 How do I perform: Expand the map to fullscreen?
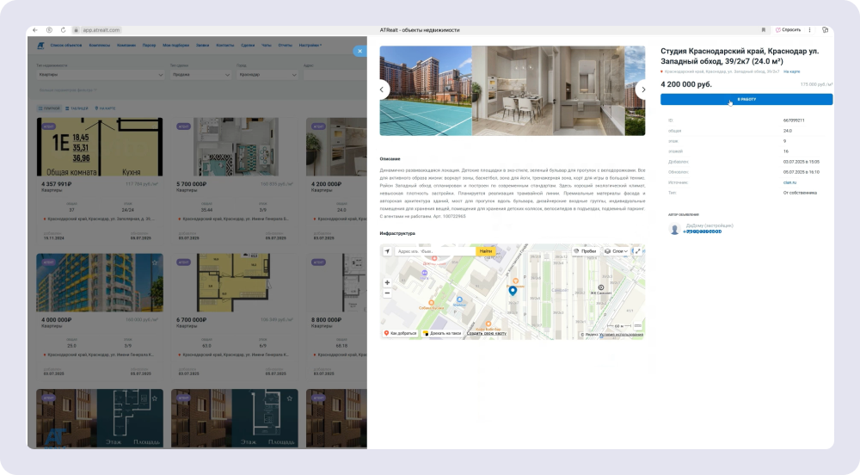pos(637,251)
